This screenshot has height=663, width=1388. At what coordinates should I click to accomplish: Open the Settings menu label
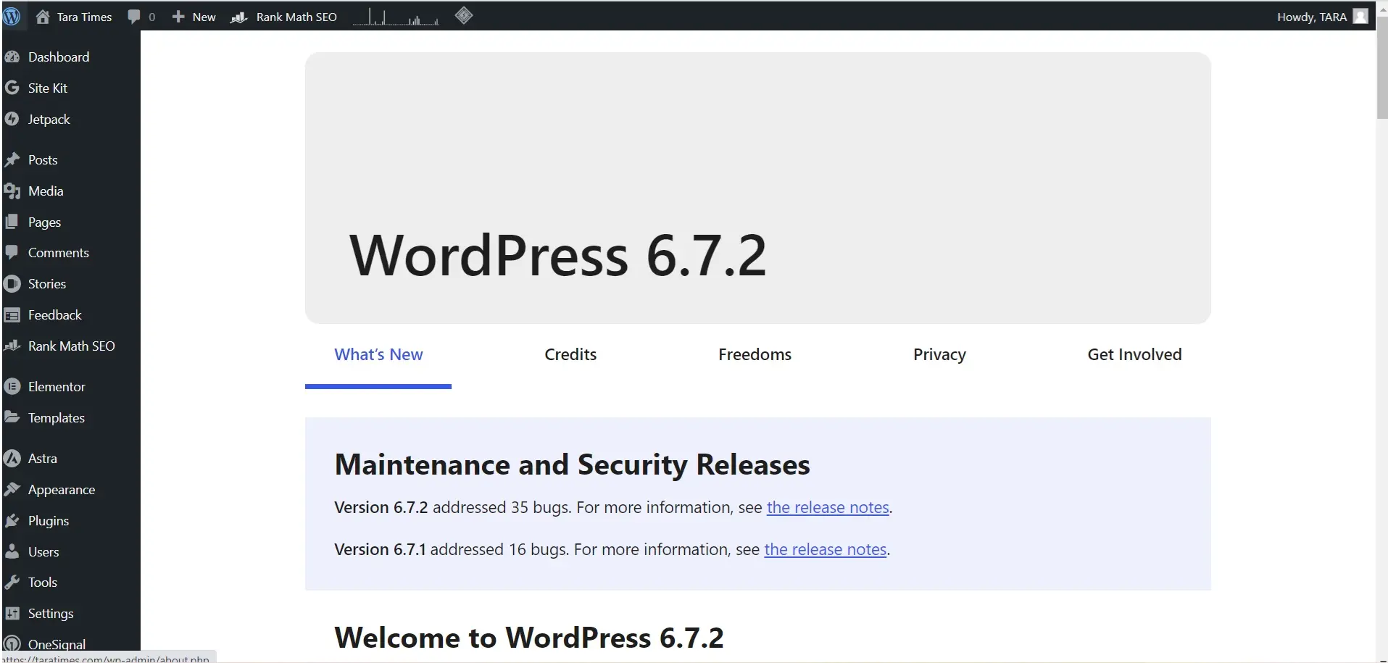pos(51,613)
